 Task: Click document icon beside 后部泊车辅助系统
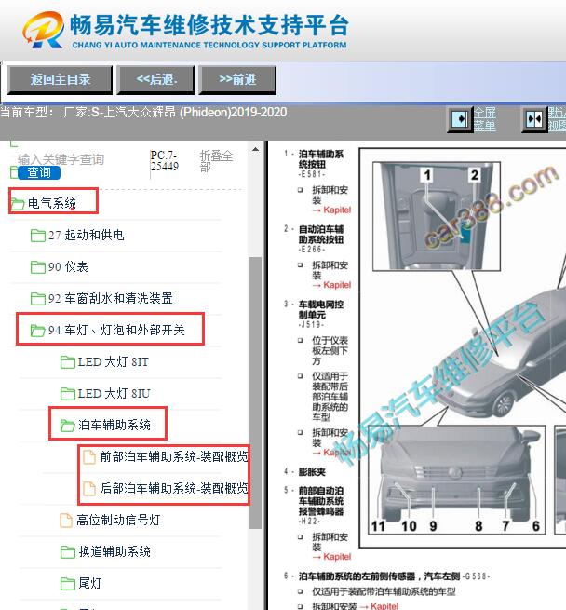point(89,488)
